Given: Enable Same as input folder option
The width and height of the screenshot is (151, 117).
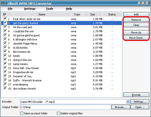Looking at the screenshot, I should coord(22,113).
